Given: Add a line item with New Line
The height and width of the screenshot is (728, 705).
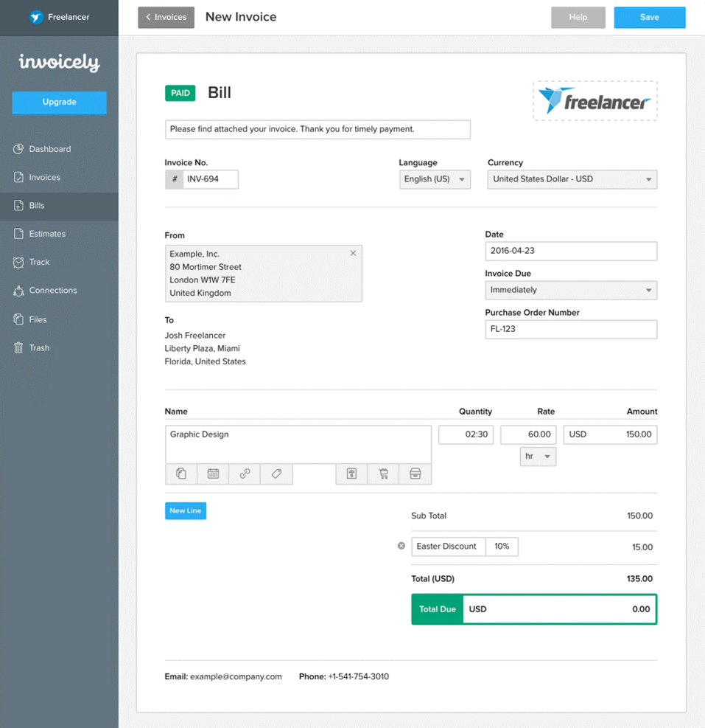Looking at the screenshot, I should coord(185,510).
